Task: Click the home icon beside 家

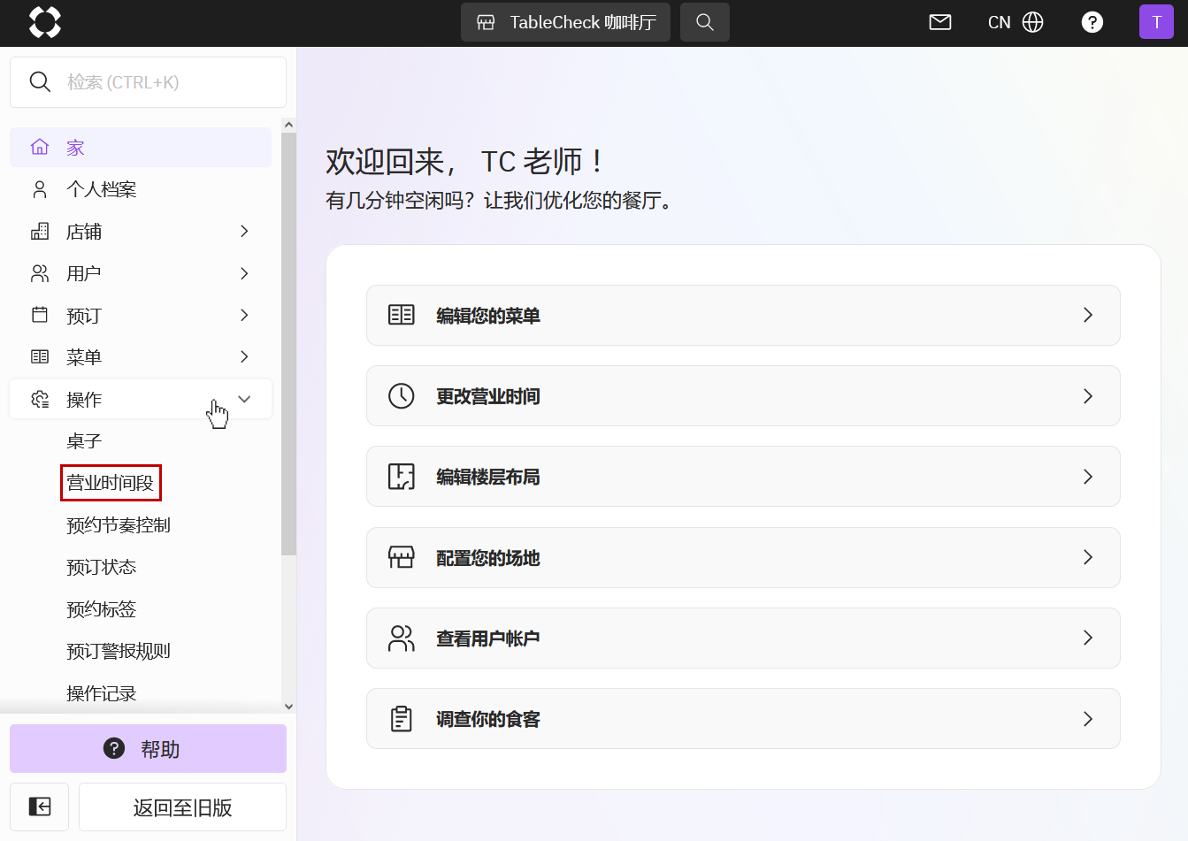Action: (x=40, y=147)
